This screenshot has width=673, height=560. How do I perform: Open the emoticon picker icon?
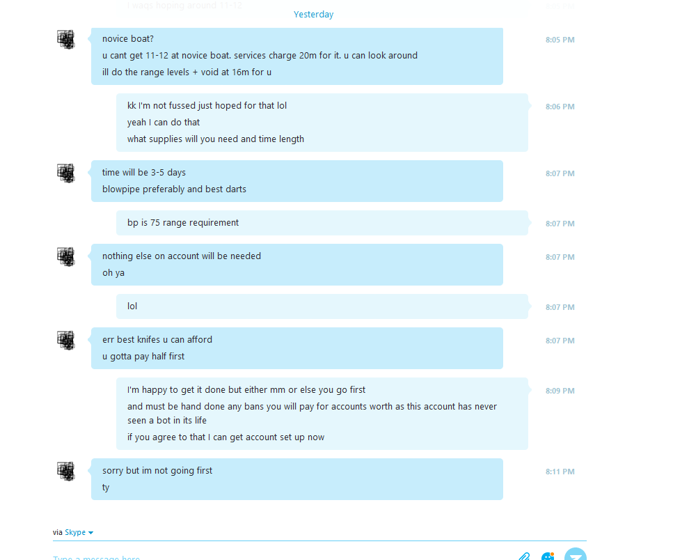pos(548,556)
